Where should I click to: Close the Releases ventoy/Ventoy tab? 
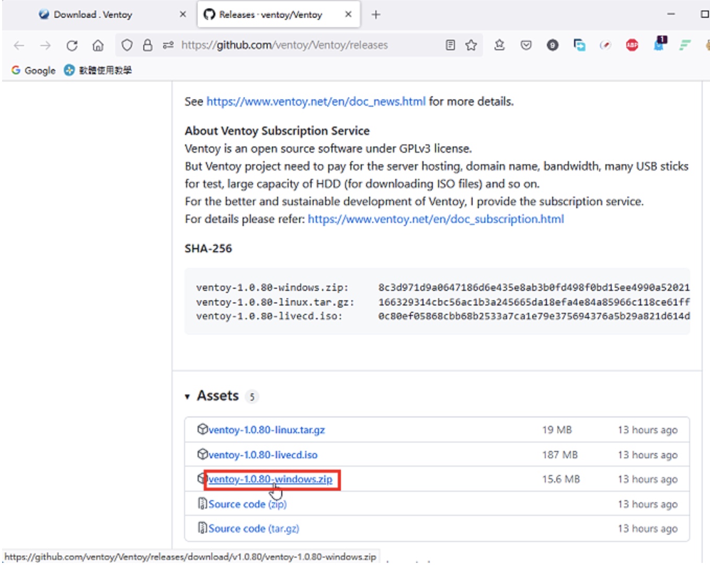coord(348,15)
